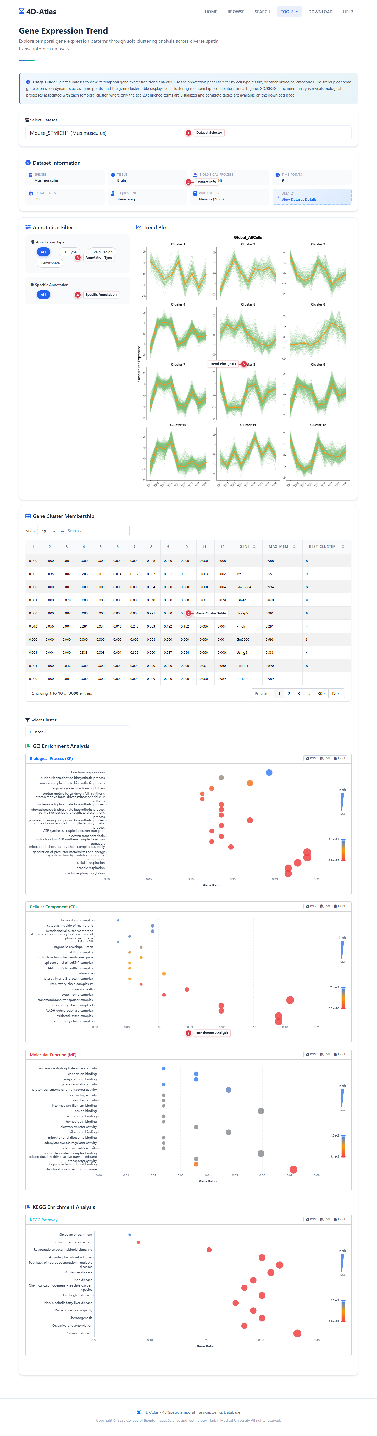Click the Annotation Filter sliders icon
This screenshot has width=377, height=1436.
28,227
